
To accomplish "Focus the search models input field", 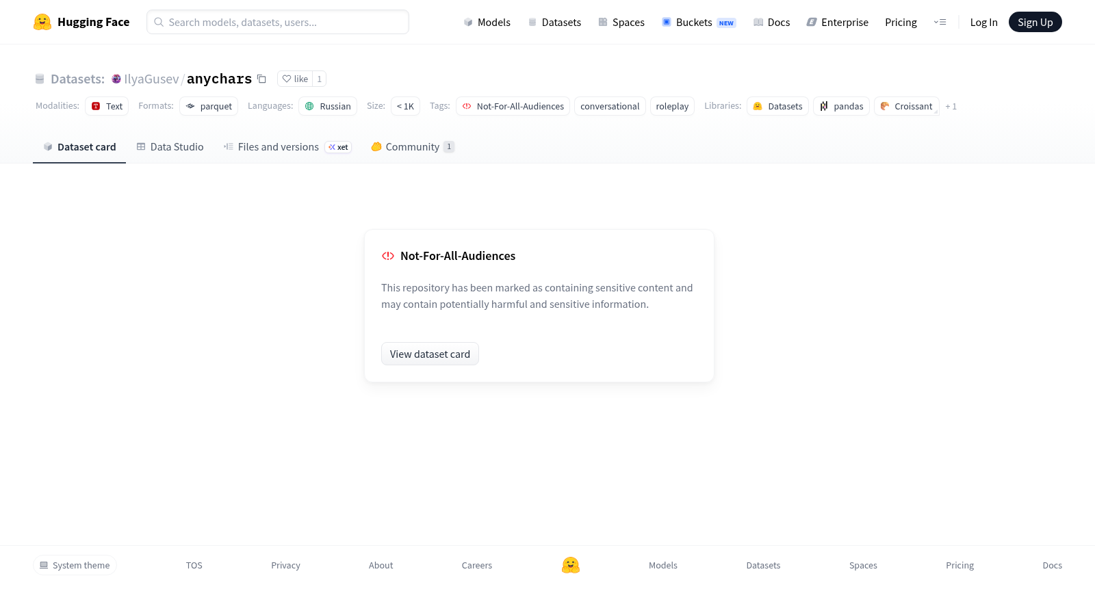I will (278, 22).
